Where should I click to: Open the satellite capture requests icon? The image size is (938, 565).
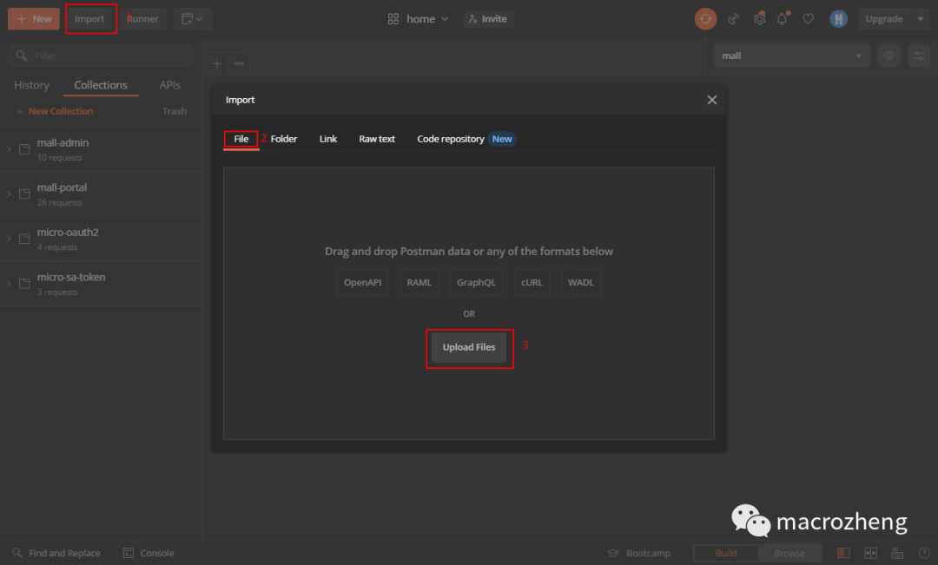733,18
